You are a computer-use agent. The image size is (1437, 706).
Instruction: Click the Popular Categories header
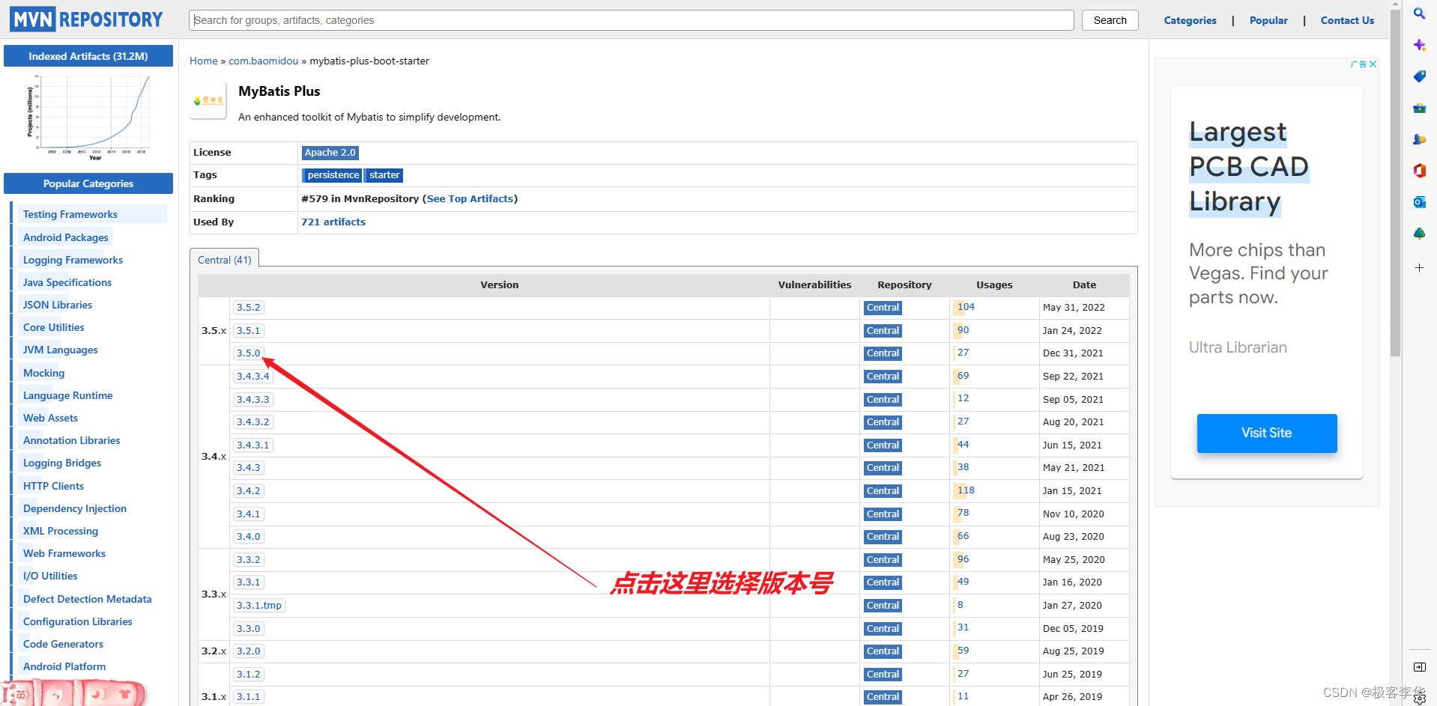(88, 183)
